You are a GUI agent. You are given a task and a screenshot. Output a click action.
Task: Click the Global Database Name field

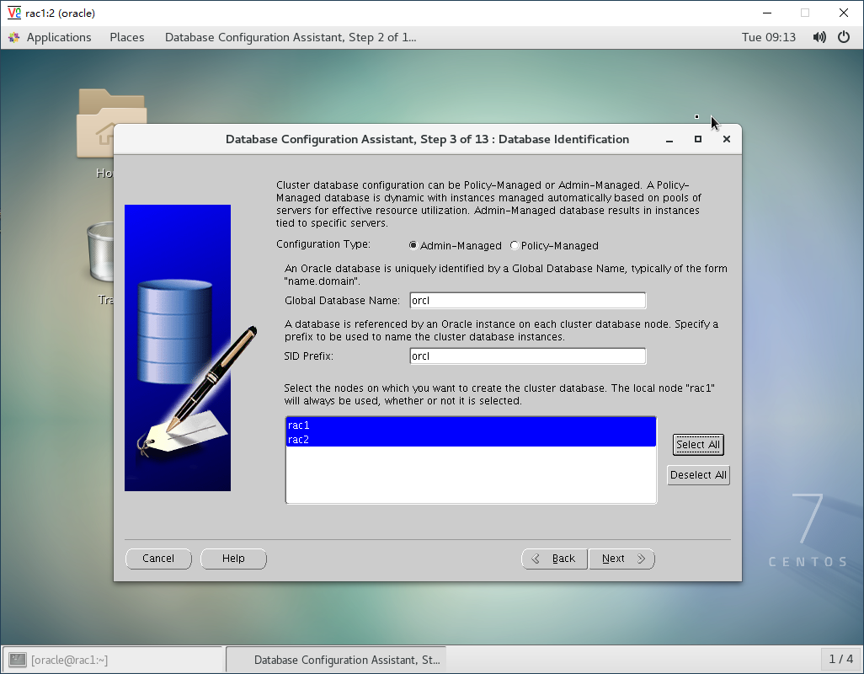[x=527, y=301]
